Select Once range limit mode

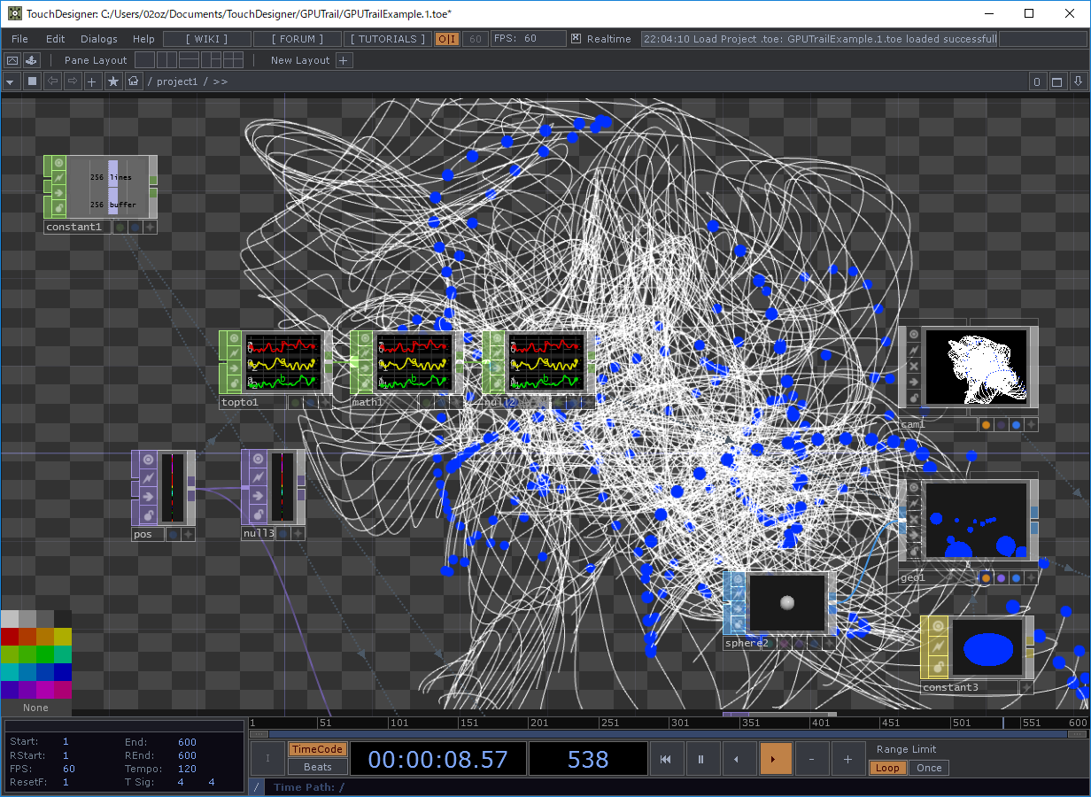click(929, 768)
